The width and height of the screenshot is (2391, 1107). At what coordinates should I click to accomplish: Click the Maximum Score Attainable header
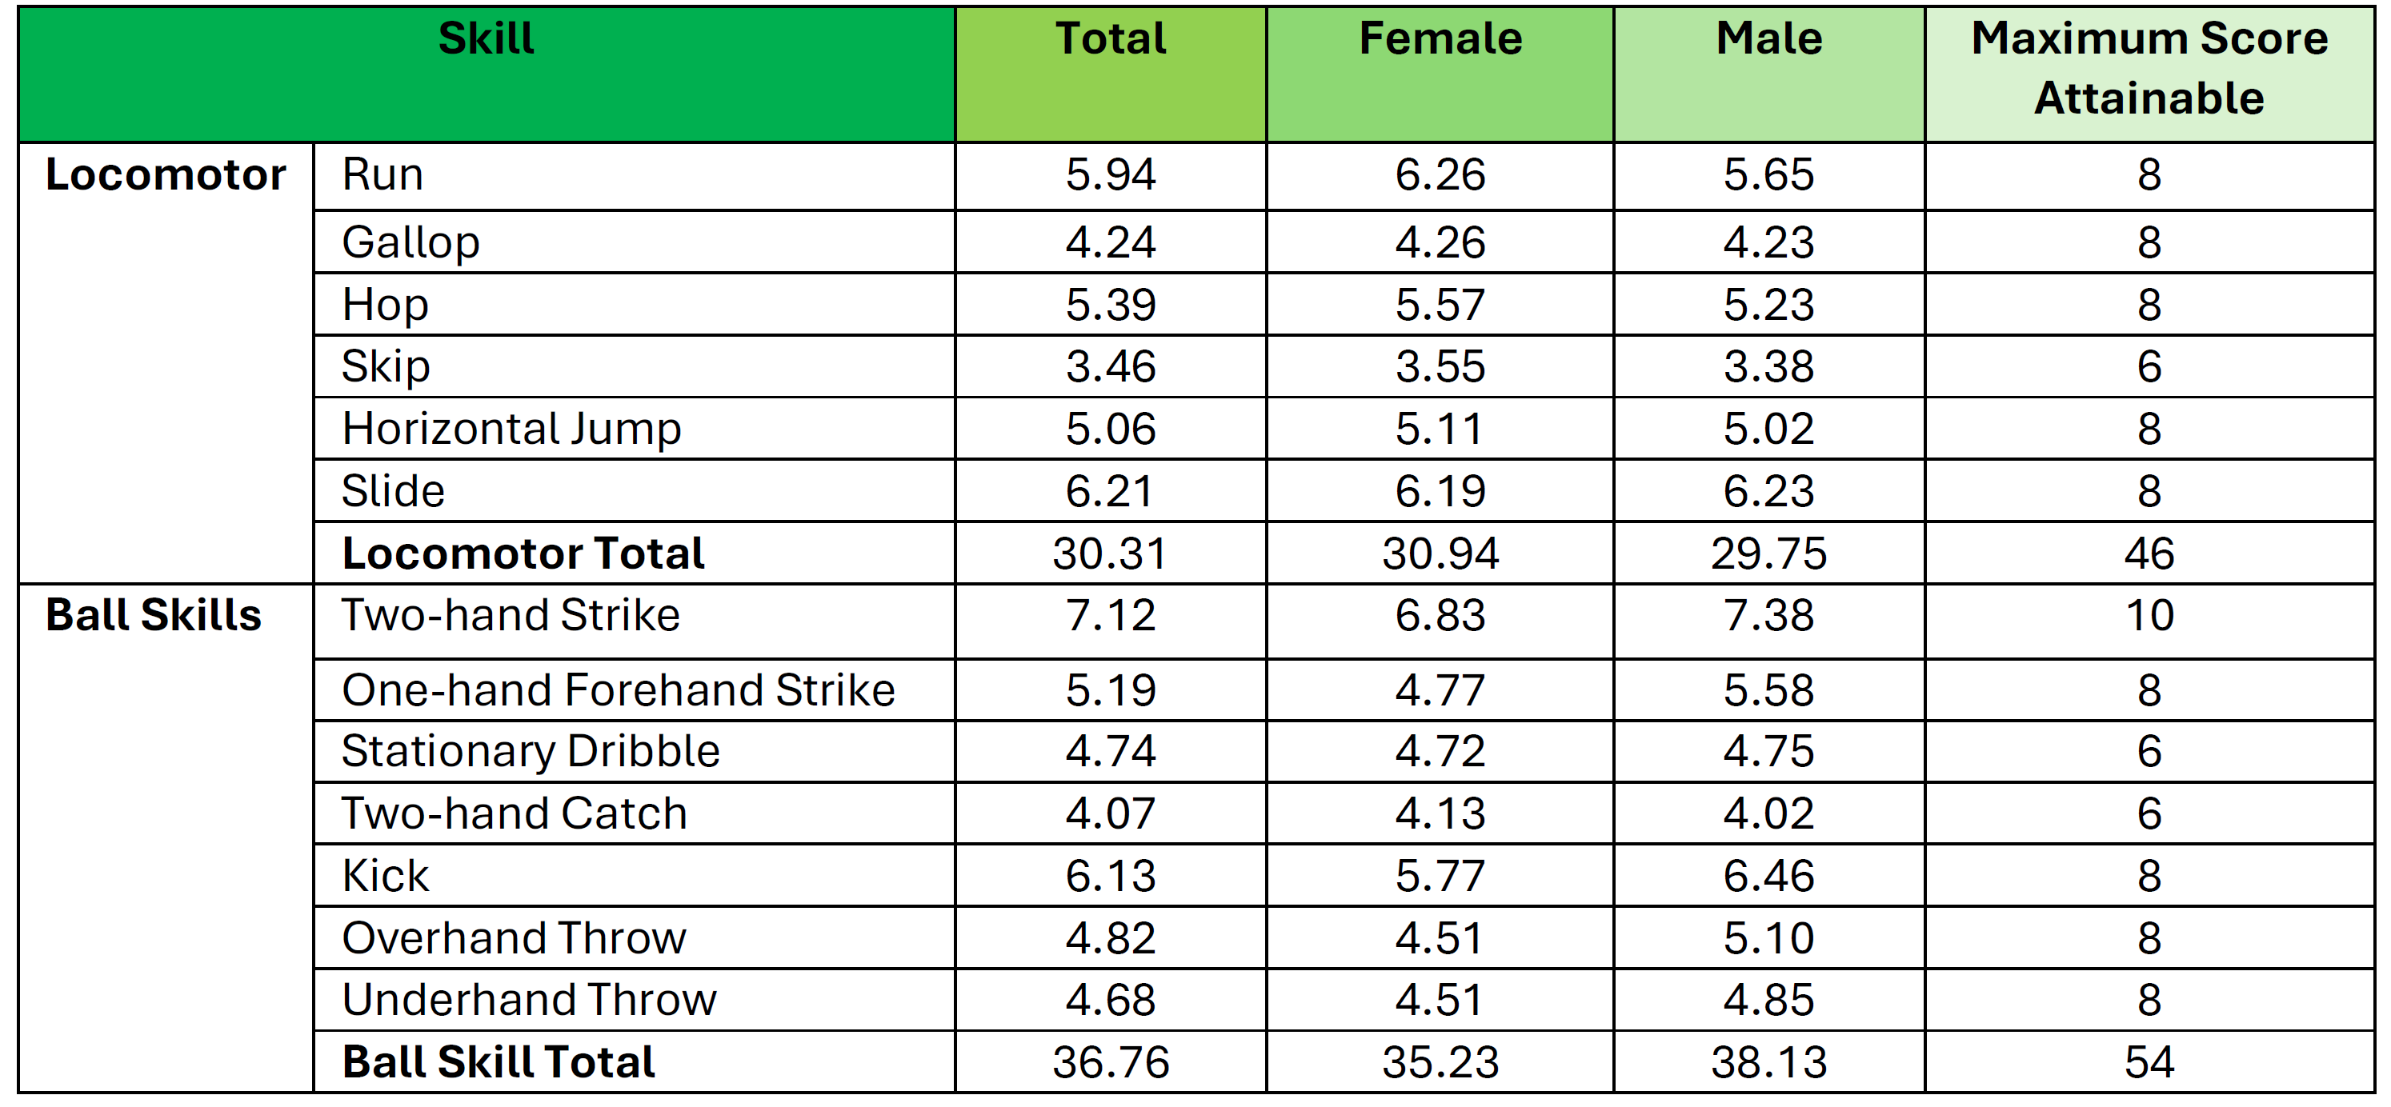tap(2149, 69)
